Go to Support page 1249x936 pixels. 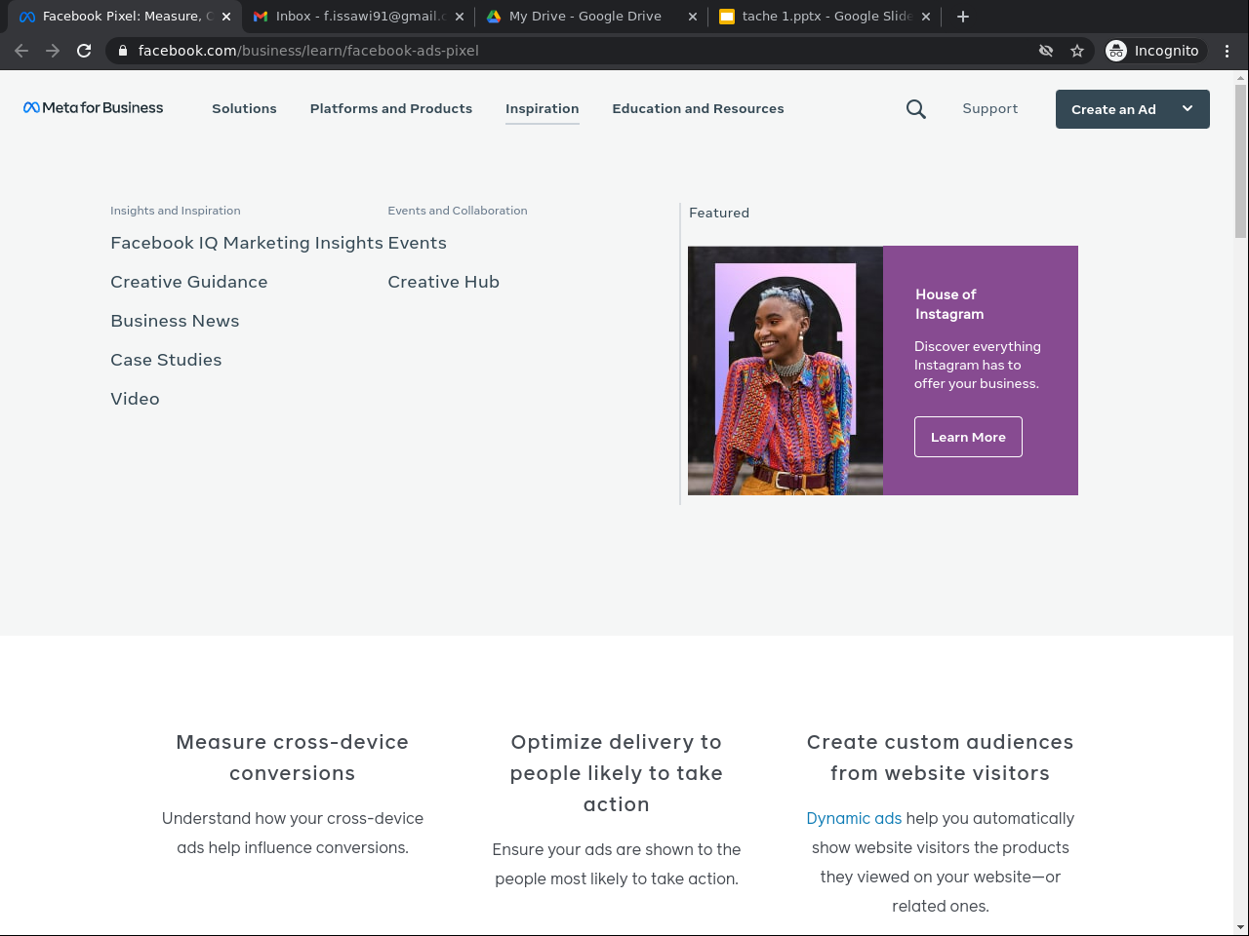[x=989, y=109]
